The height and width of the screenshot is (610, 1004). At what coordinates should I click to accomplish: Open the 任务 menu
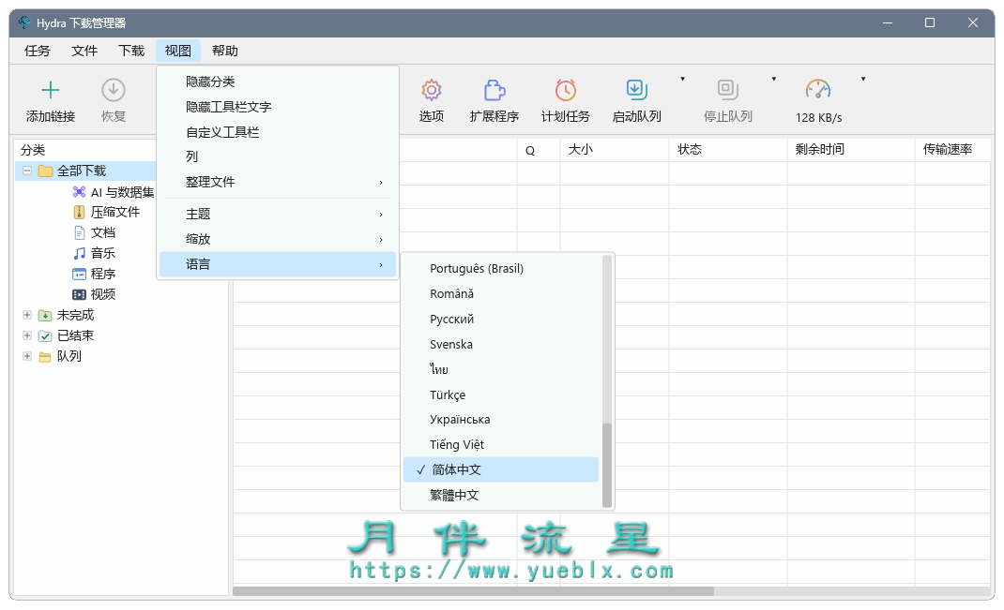[38, 51]
